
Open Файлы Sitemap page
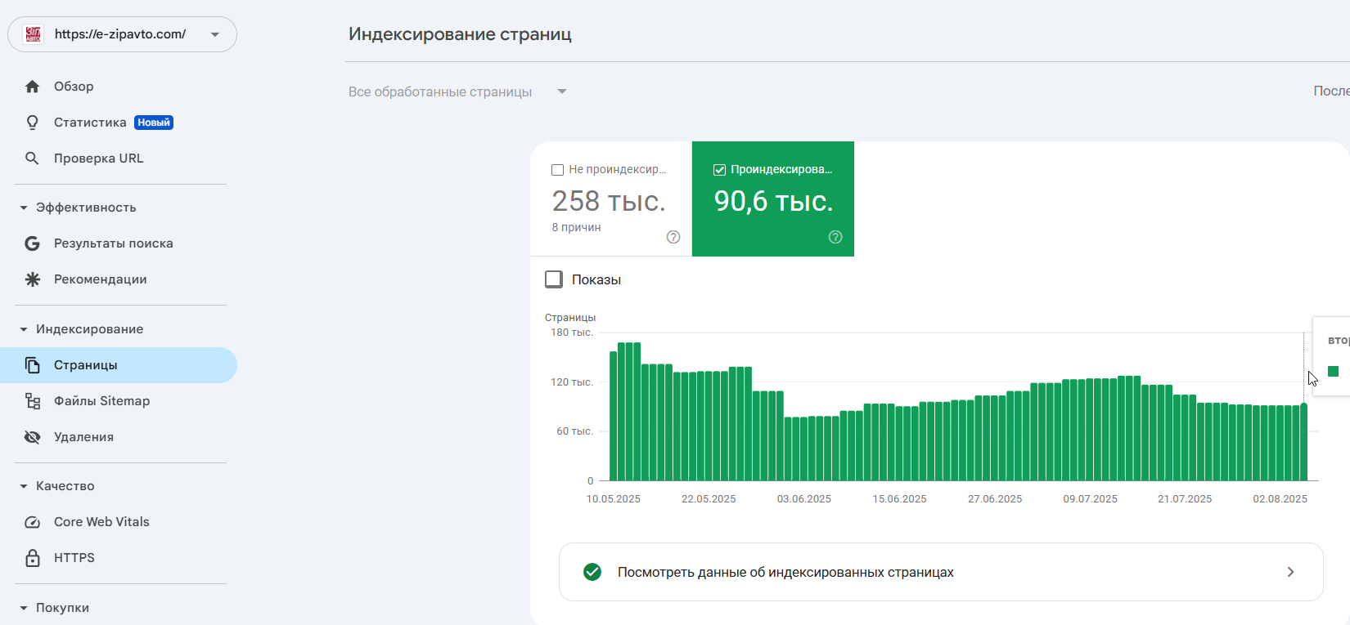click(119, 401)
